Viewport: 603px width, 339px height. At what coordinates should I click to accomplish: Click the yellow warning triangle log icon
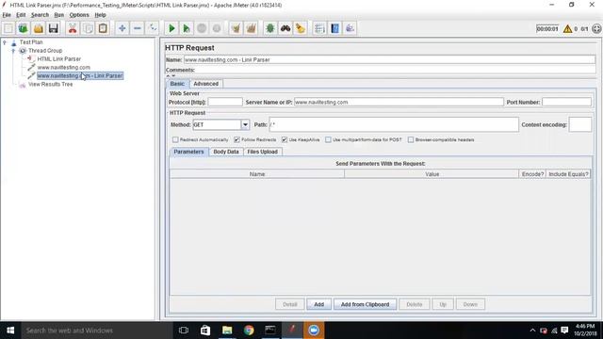567,29
